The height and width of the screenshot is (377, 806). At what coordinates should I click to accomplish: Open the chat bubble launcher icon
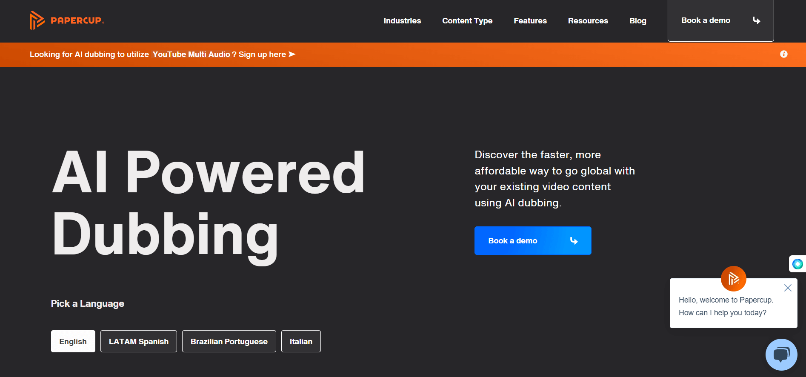click(x=781, y=354)
